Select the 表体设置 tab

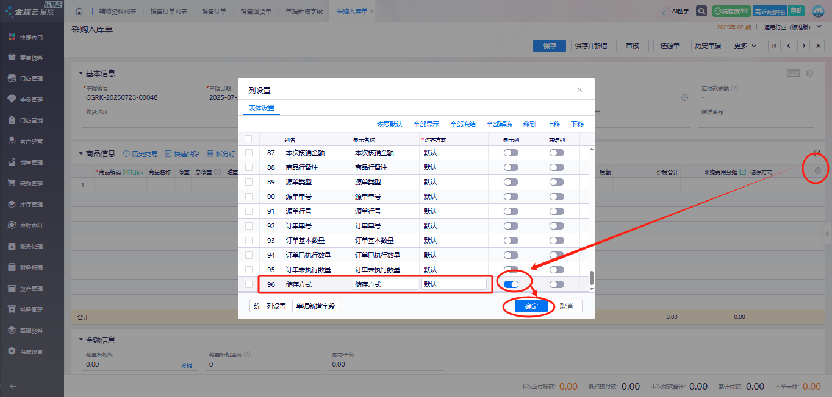click(x=261, y=108)
